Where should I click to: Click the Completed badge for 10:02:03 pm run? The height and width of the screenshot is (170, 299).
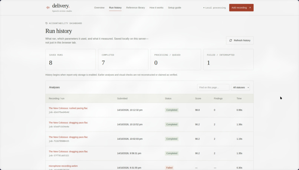tap(172, 139)
